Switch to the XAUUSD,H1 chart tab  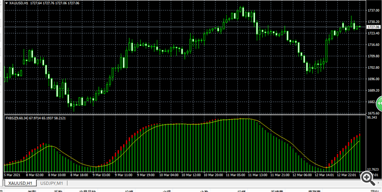20,183
